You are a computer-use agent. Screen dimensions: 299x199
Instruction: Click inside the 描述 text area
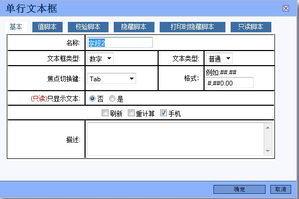(x=176, y=139)
